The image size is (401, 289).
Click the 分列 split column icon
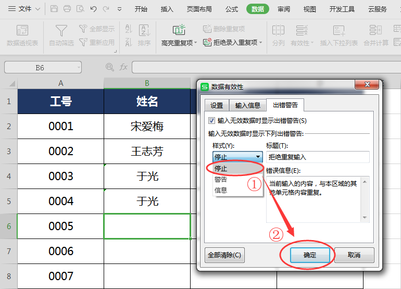tap(278, 30)
